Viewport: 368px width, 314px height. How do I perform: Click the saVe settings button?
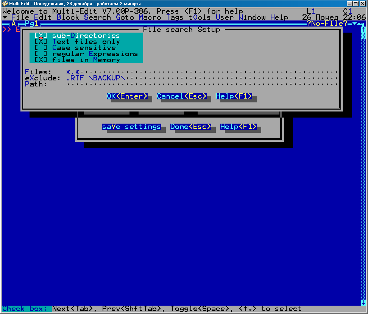pos(131,127)
